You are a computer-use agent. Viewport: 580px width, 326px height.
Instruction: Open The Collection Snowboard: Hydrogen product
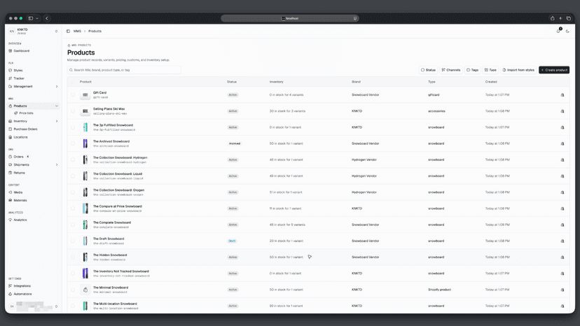(x=120, y=158)
